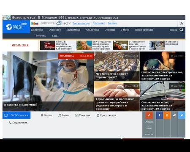
Task: Click the music note radio icon
Action: pos(60,115)
